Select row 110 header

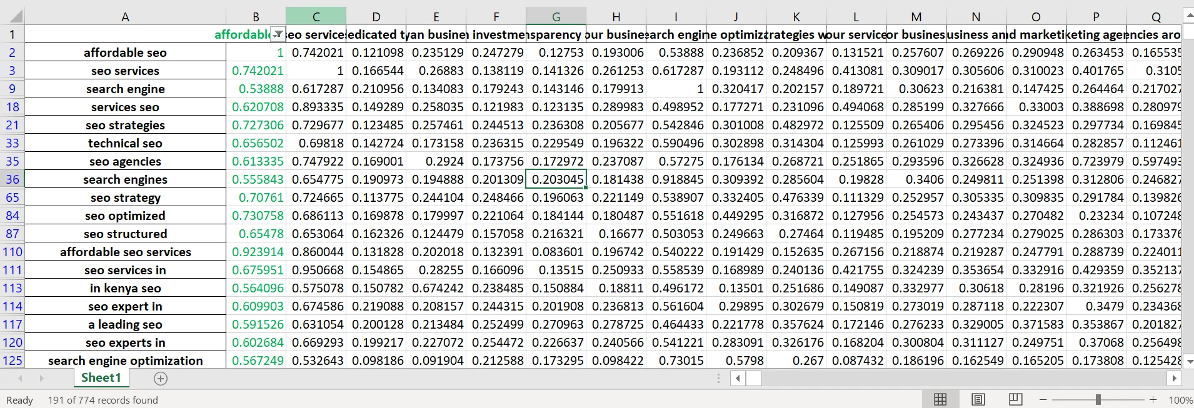(13, 252)
